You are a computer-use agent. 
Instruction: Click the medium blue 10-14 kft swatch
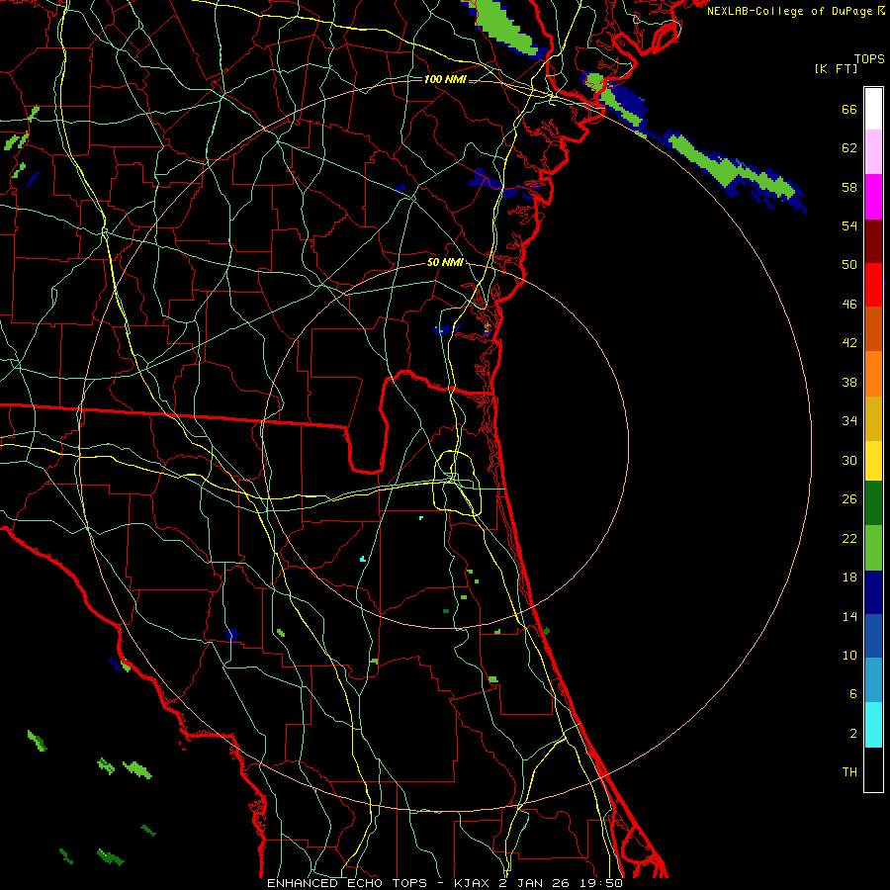(873, 636)
